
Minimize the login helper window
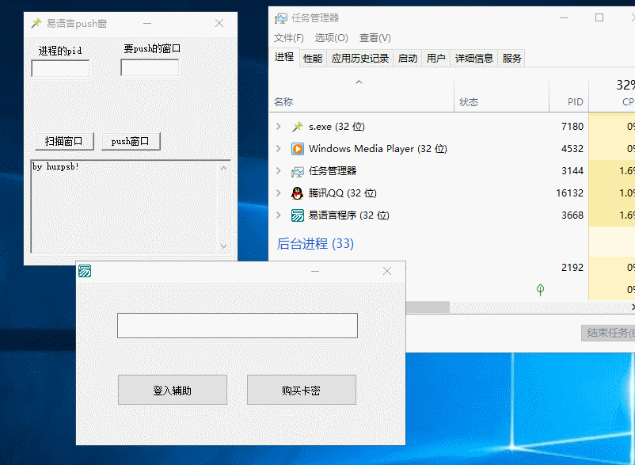coord(315,272)
